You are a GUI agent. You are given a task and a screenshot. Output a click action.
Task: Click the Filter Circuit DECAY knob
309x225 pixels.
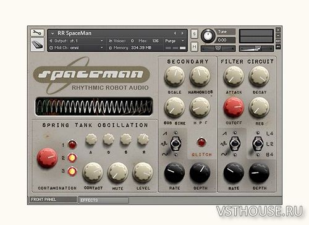click(259, 77)
